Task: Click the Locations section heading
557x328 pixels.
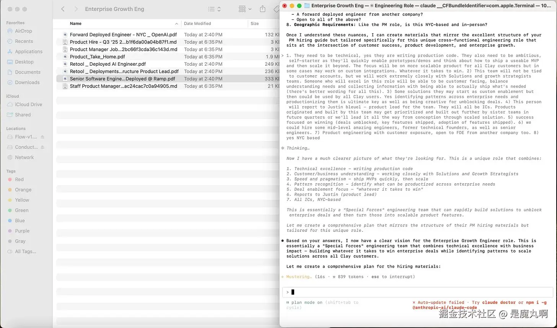Action: click(16, 129)
